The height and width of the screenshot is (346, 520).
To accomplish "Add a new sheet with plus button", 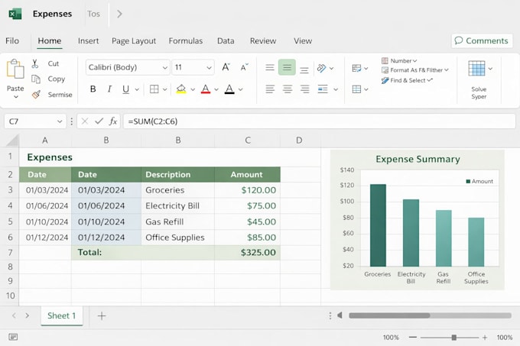I will (102, 316).
